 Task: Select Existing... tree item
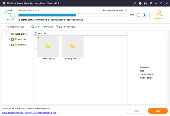click(x=23, y=45)
